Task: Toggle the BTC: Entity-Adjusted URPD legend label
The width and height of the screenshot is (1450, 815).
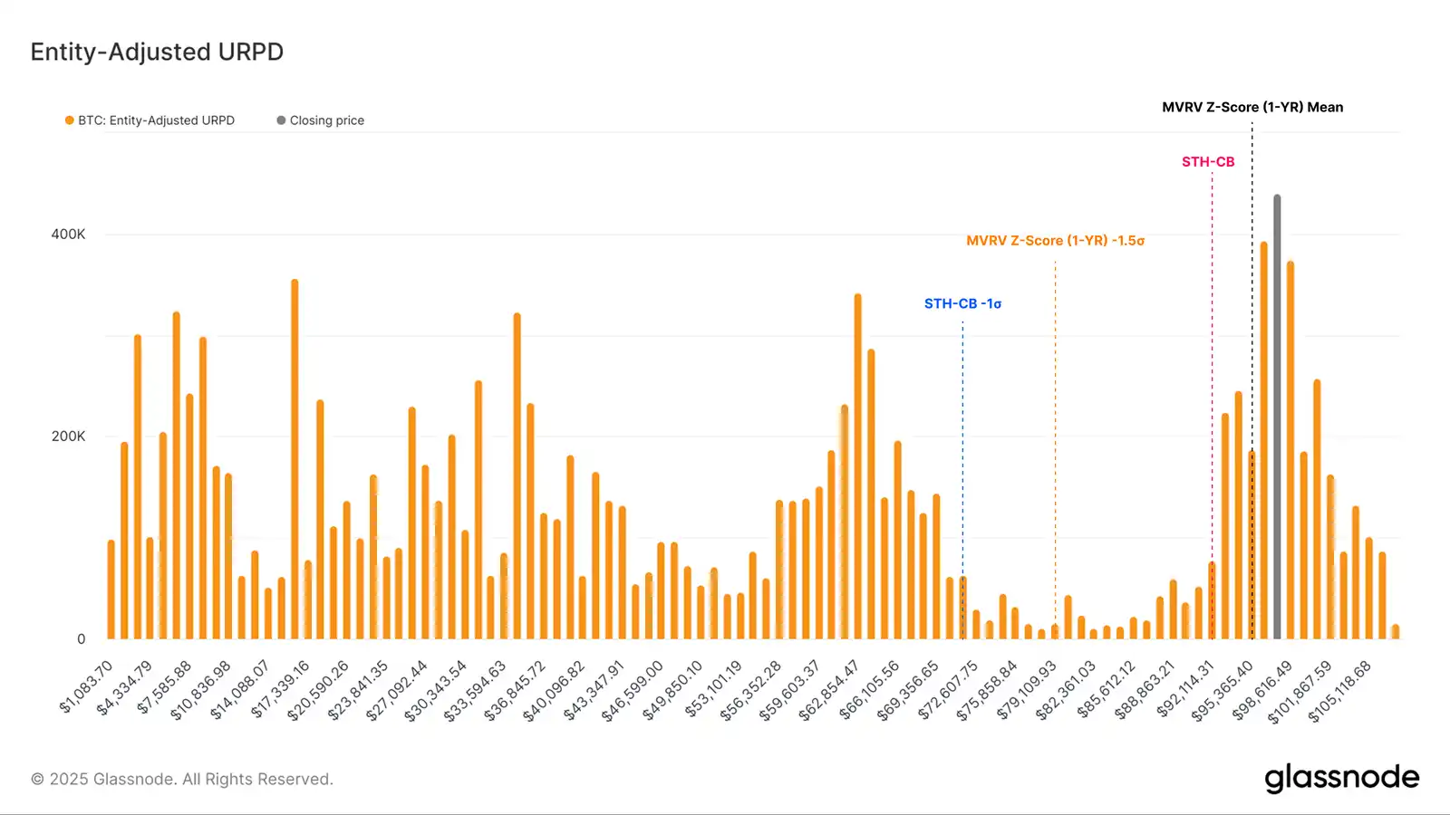Action: tap(156, 120)
